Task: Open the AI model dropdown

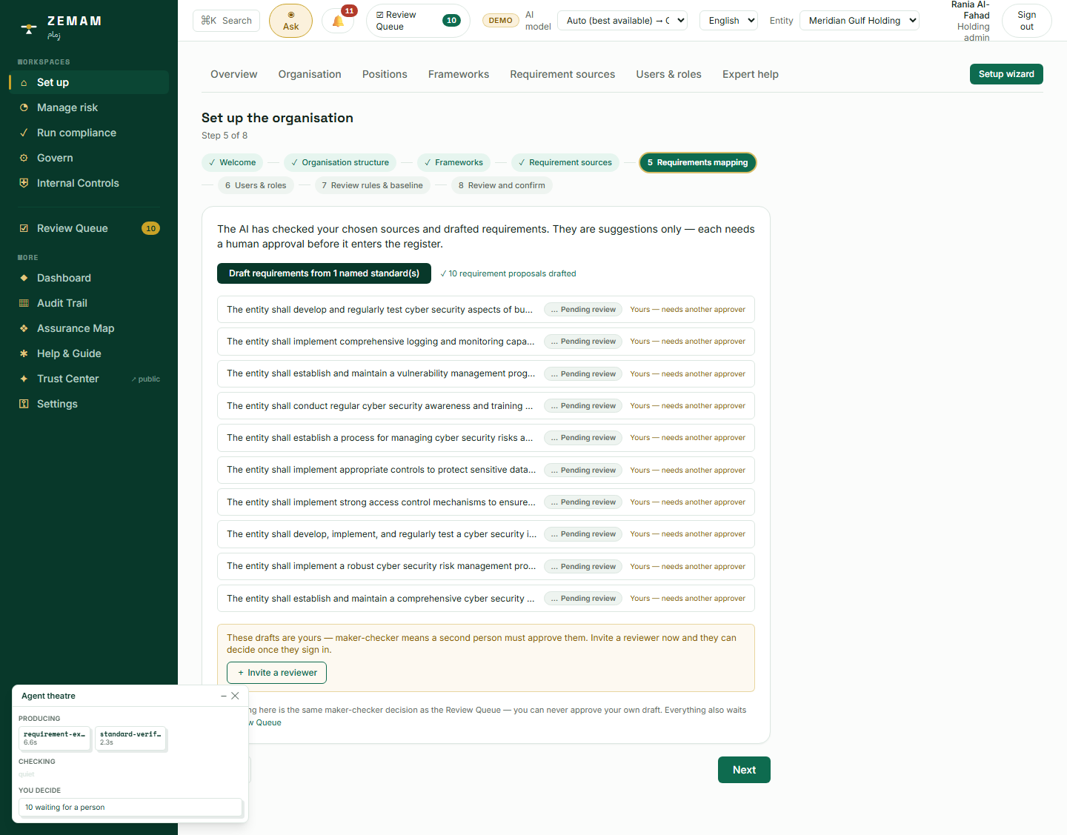Action: click(x=622, y=21)
